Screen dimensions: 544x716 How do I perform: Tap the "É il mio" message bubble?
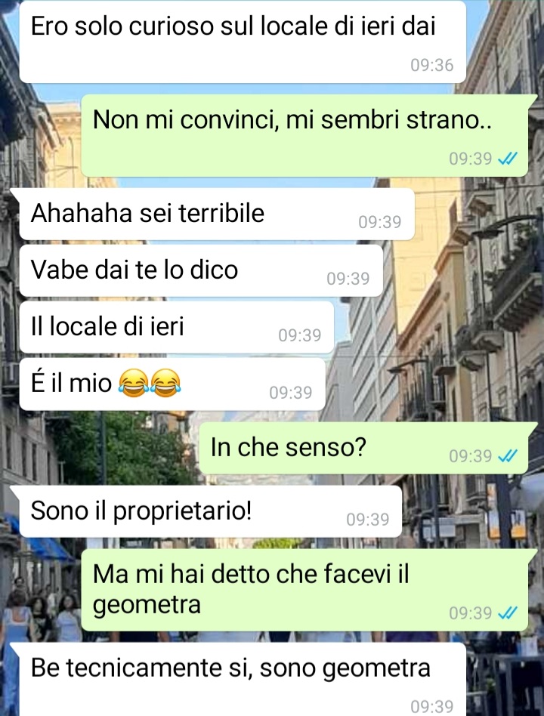[x=172, y=384]
